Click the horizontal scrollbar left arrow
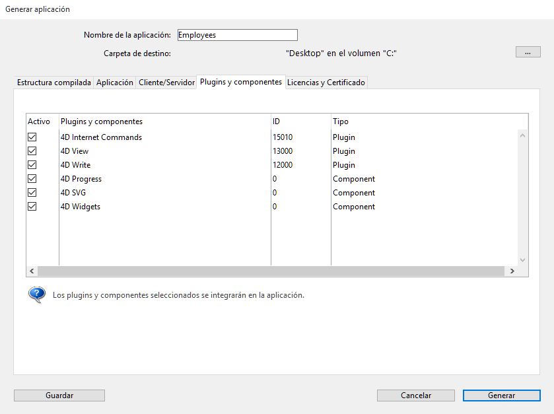The image size is (554, 414). pos(32,271)
